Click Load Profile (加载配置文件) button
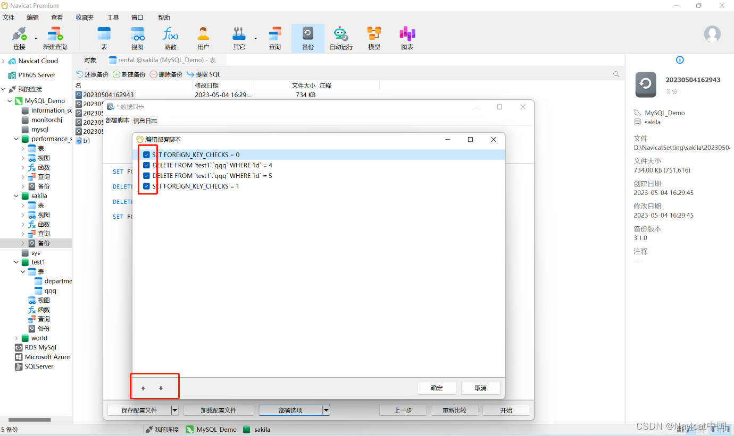This screenshot has width=734, height=436. pyautogui.click(x=218, y=410)
